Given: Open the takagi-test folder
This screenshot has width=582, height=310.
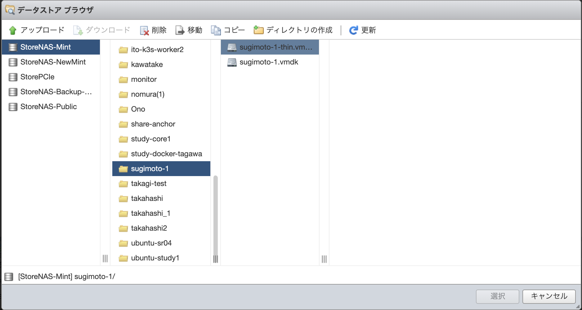Looking at the screenshot, I should tap(149, 184).
